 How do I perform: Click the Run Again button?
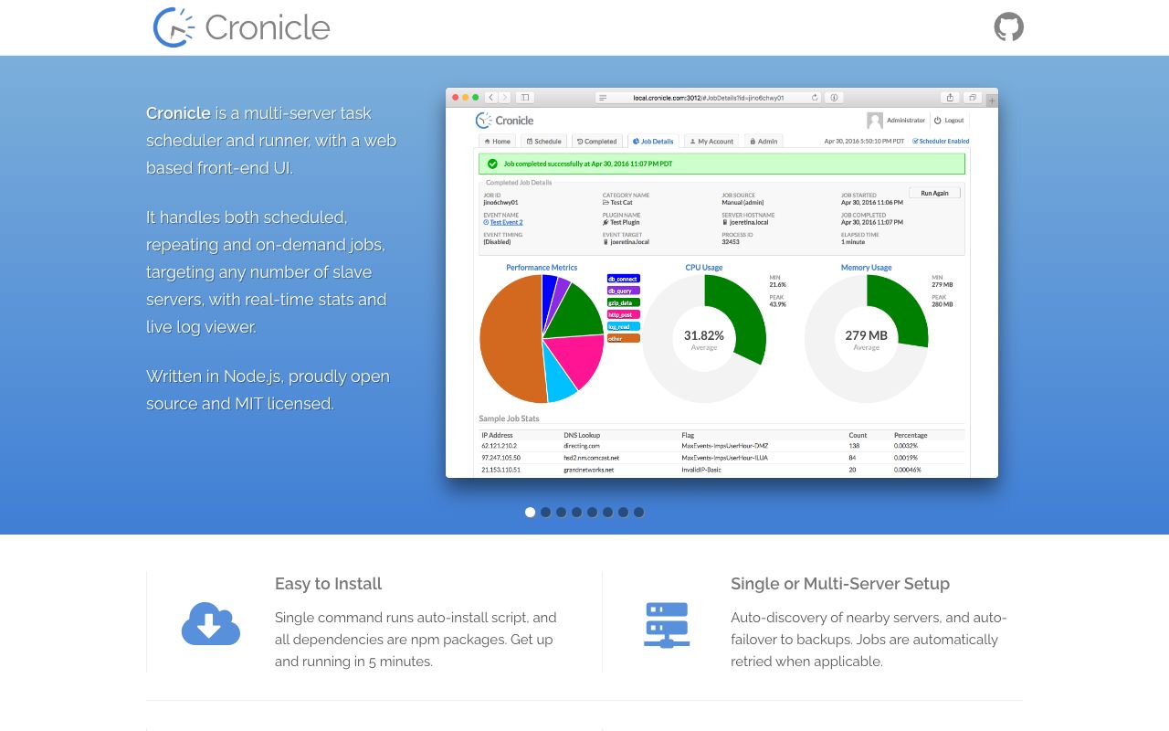tap(934, 193)
